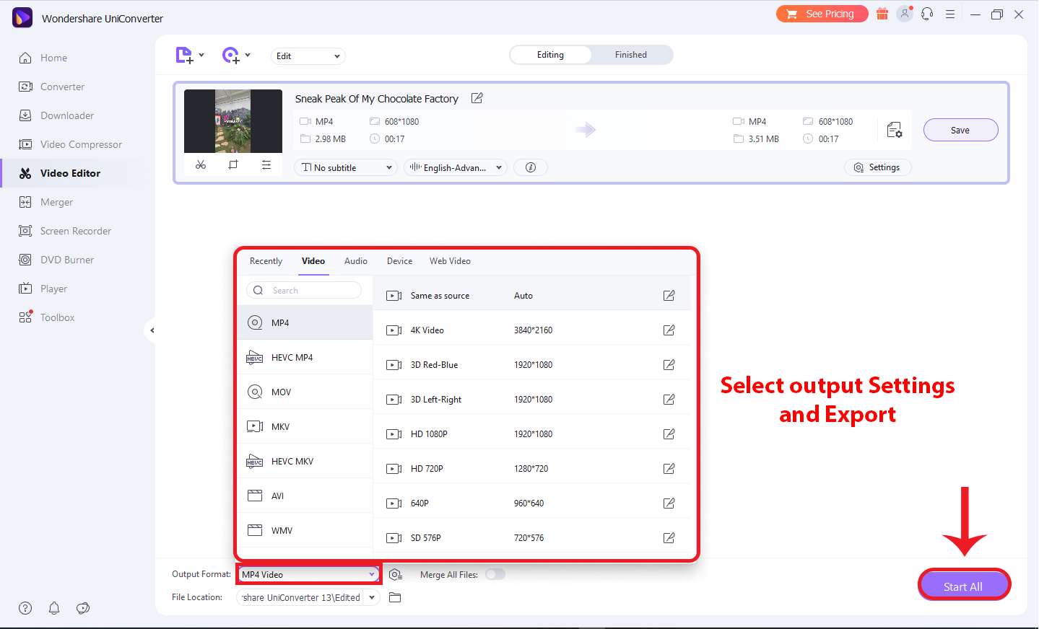This screenshot has width=1039, height=629.
Task: Select the Web Video format tab
Action: [450, 261]
